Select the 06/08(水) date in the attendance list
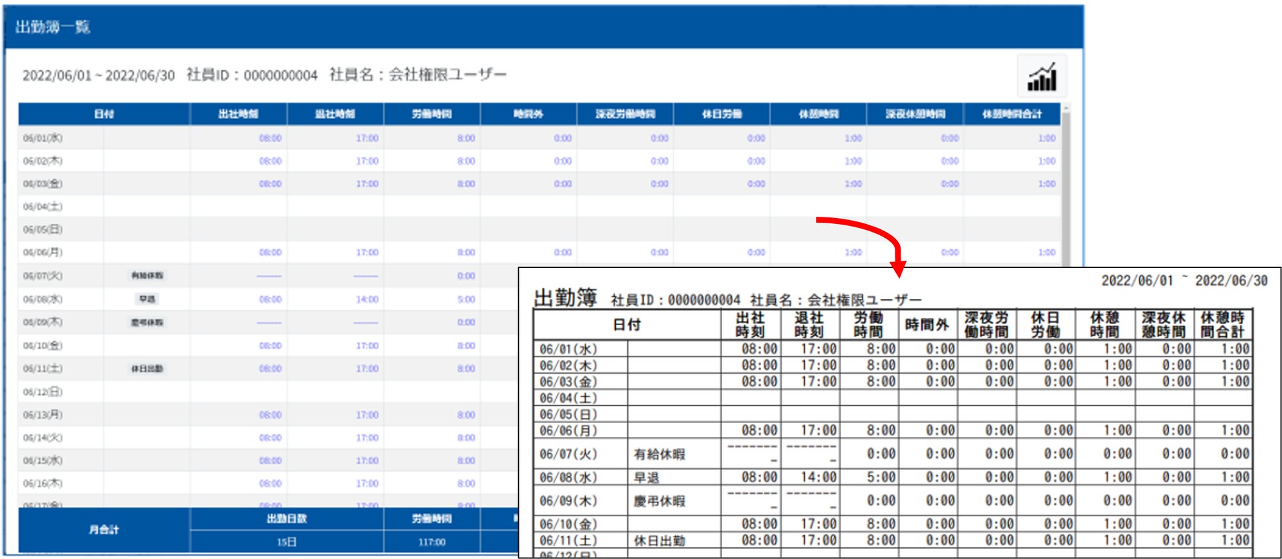The height and width of the screenshot is (559, 1282). (43, 300)
